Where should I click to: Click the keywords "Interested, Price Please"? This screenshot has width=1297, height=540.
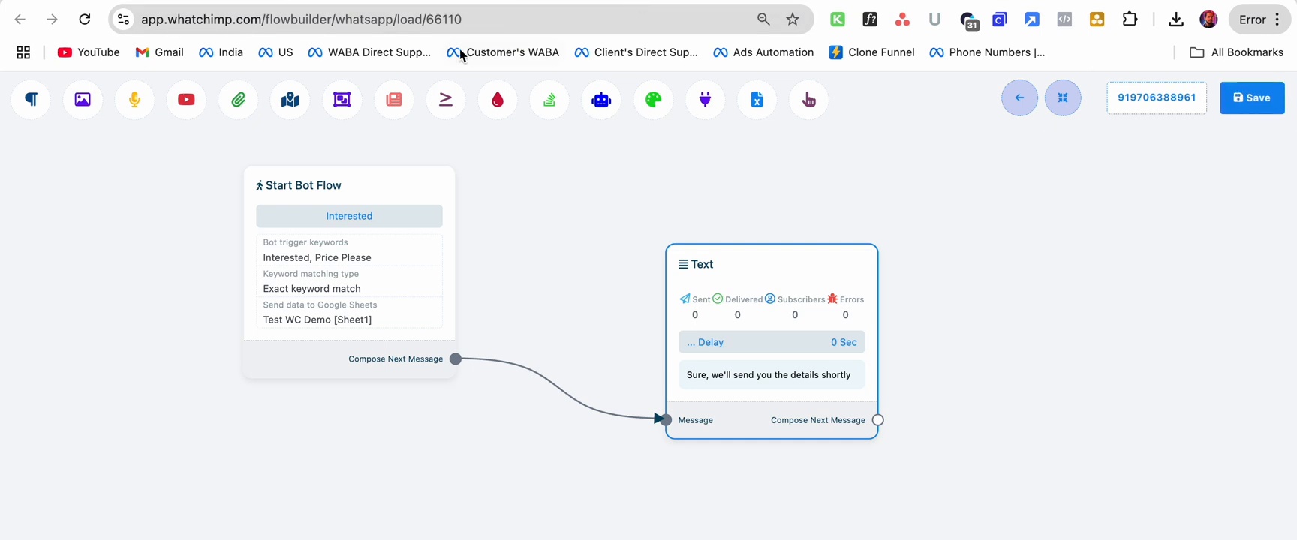point(317,257)
